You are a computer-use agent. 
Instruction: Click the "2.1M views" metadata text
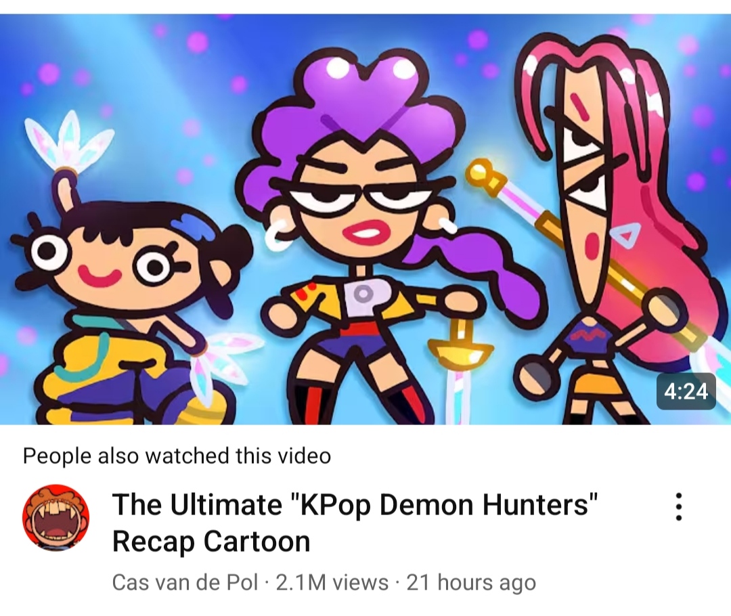(x=332, y=582)
